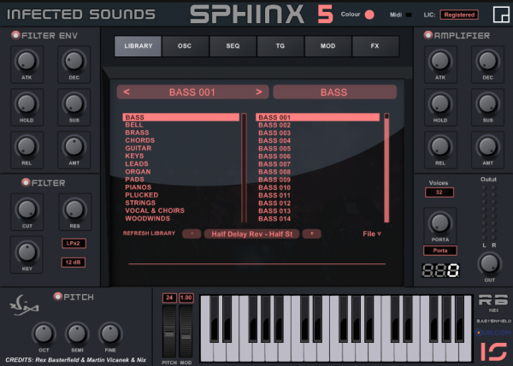Click the plus effect preset button
513x366 pixels.
pyautogui.click(x=311, y=233)
